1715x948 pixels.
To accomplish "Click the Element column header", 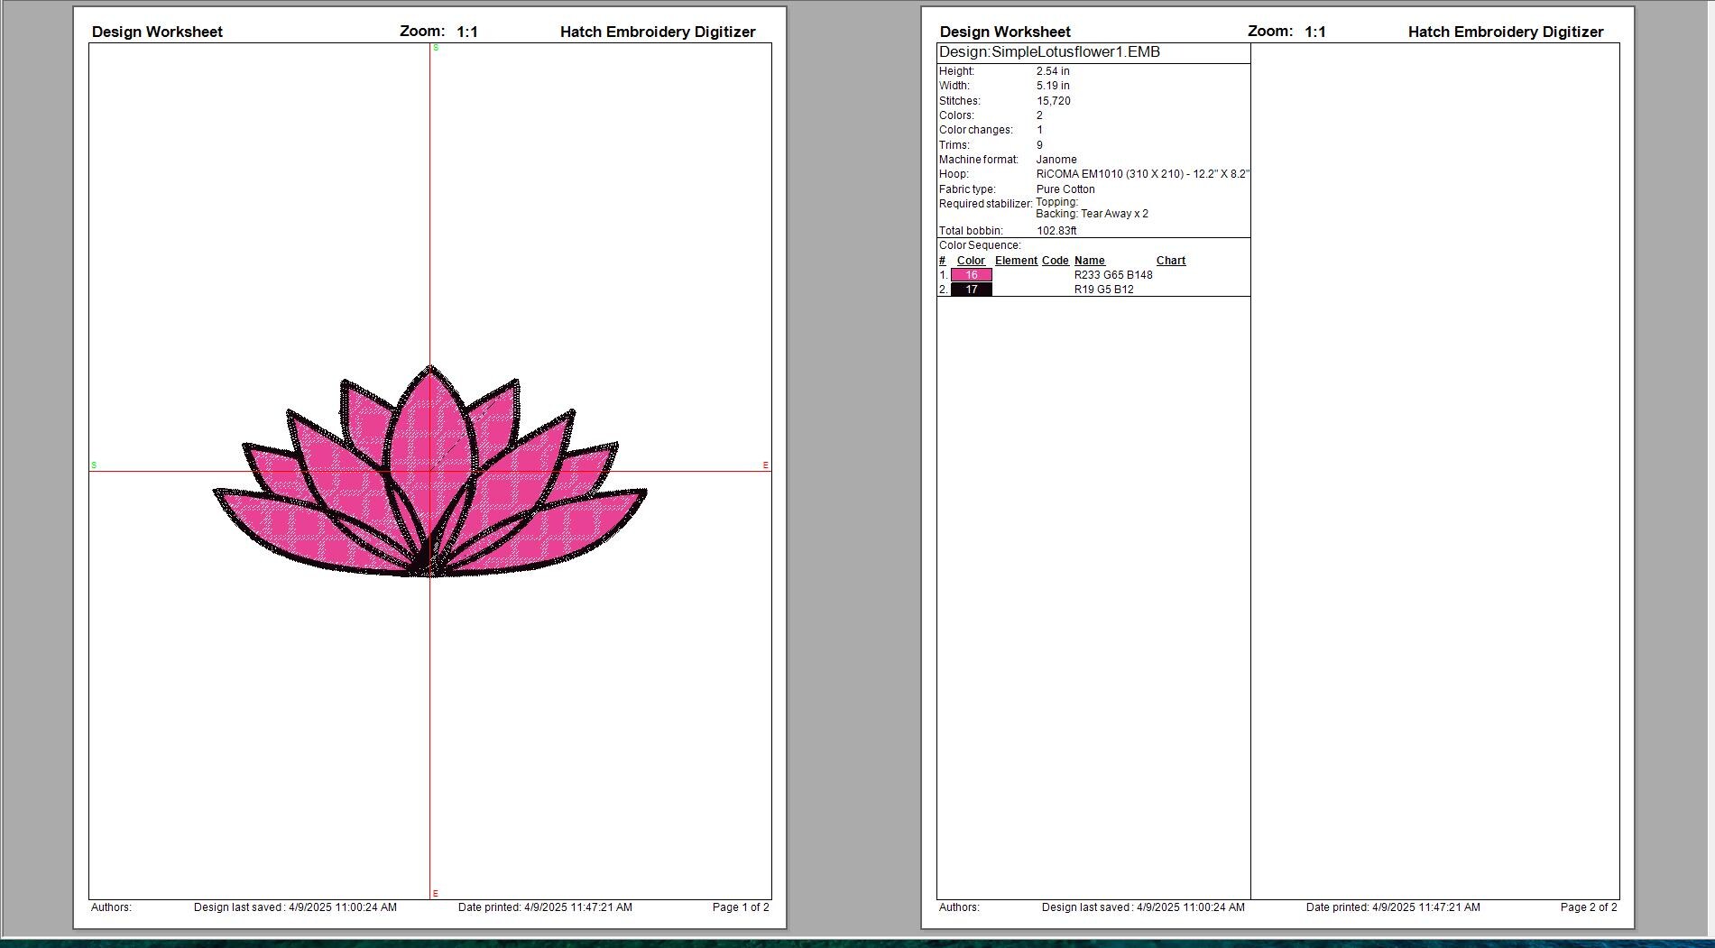I will click(1016, 261).
